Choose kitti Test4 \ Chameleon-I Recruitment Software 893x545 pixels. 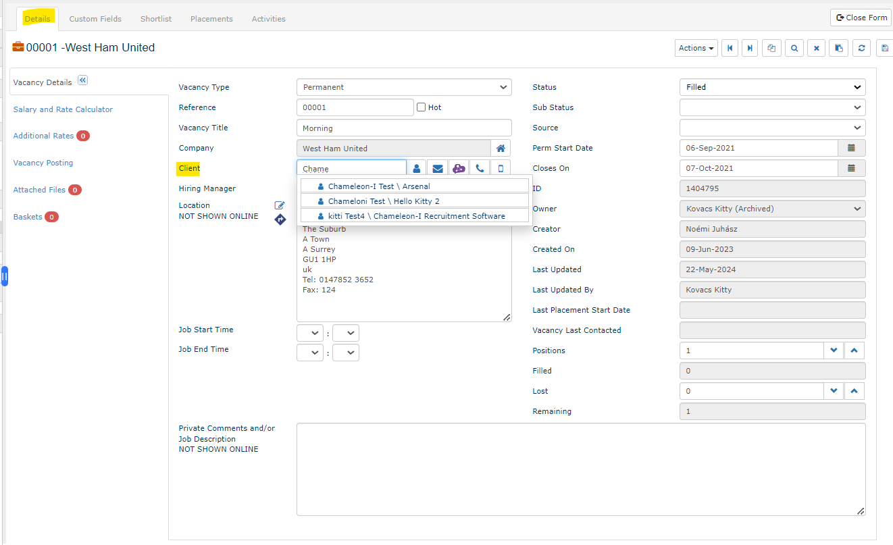click(x=415, y=215)
